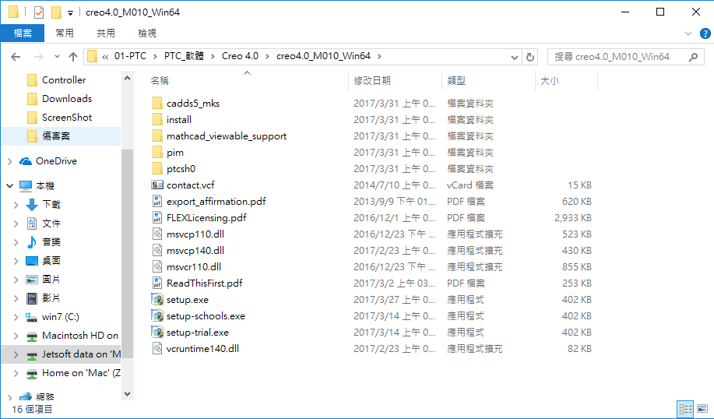The height and width of the screenshot is (419, 714).
Task: Select the contact.vcf vCard file icon
Action: 157,185
